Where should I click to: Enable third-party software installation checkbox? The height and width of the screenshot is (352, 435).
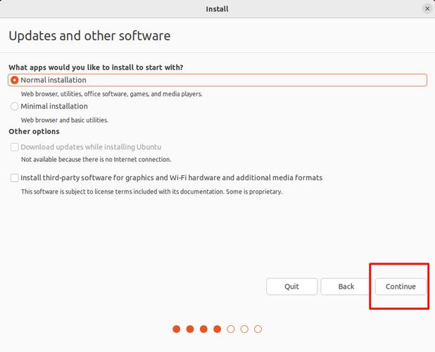[x=15, y=178]
